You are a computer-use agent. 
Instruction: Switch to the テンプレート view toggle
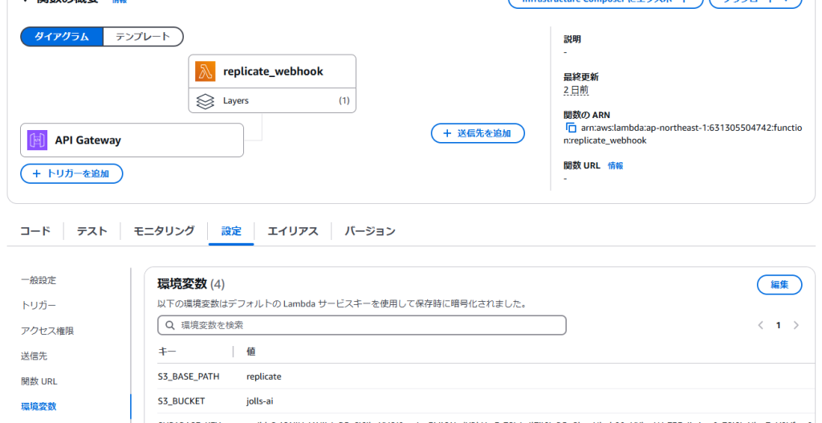143,37
